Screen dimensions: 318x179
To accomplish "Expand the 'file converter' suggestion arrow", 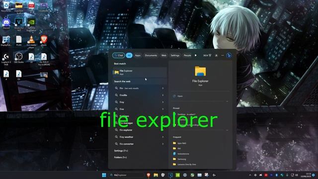I will tap(163, 144).
